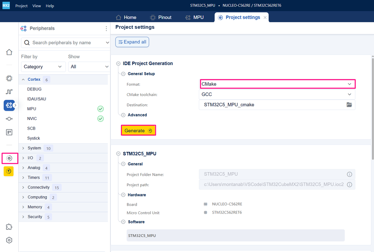
Task: Select the STM32C5_MPU software entry
Action: pyautogui.click(x=235, y=235)
